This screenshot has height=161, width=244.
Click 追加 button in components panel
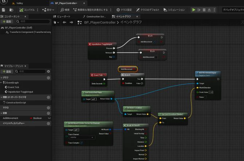click(7, 22)
